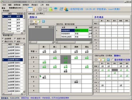Viewport: 132px width, 100px height.
Task: Click the 周三 column header in main timetable
Action: point(66,47)
